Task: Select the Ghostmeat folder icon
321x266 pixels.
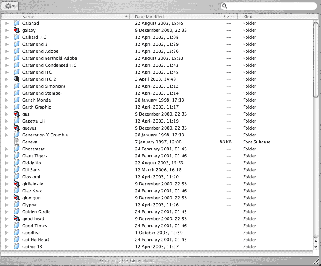Action: [x=17, y=149]
